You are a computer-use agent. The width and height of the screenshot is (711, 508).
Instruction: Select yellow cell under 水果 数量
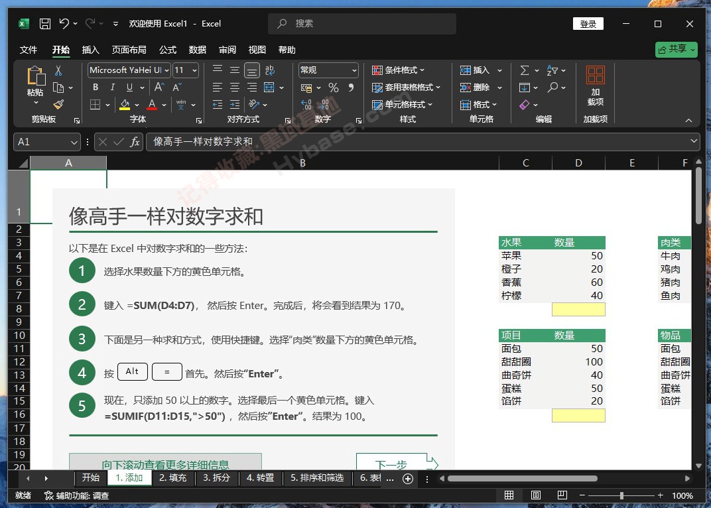point(578,309)
